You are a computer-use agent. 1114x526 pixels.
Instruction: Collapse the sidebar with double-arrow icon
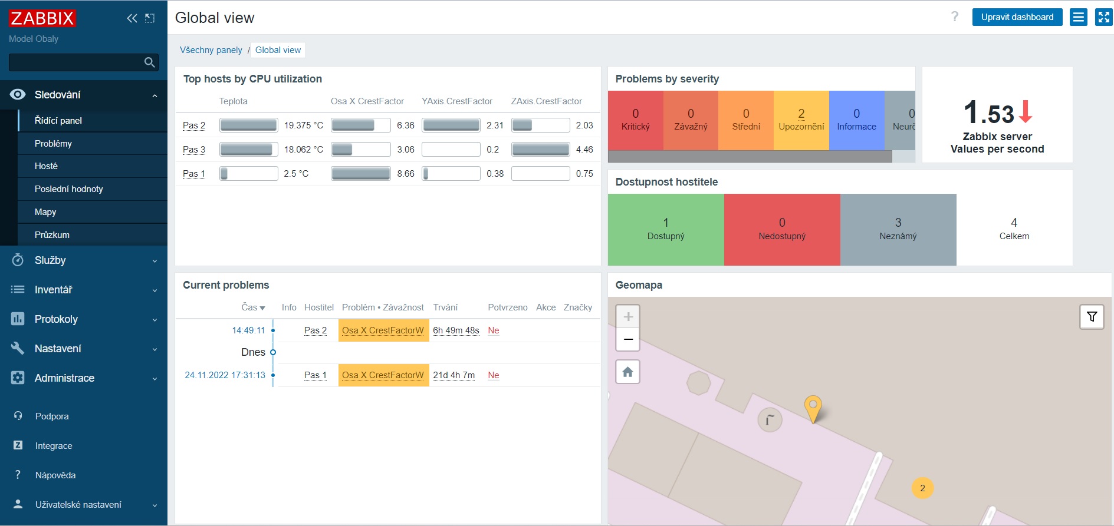(132, 18)
